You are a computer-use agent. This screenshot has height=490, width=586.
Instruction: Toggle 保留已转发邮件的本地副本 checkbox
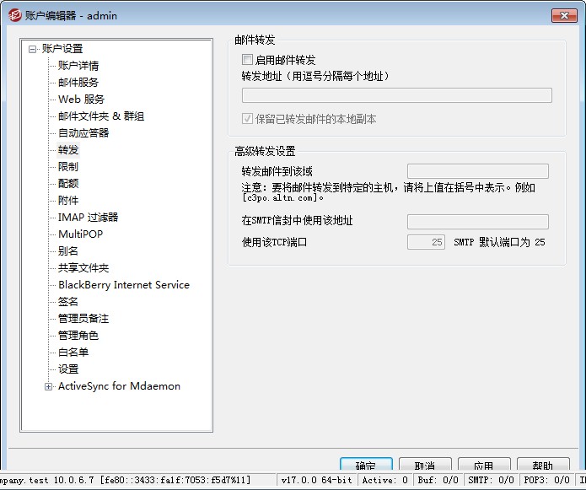pyautogui.click(x=247, y=119)
